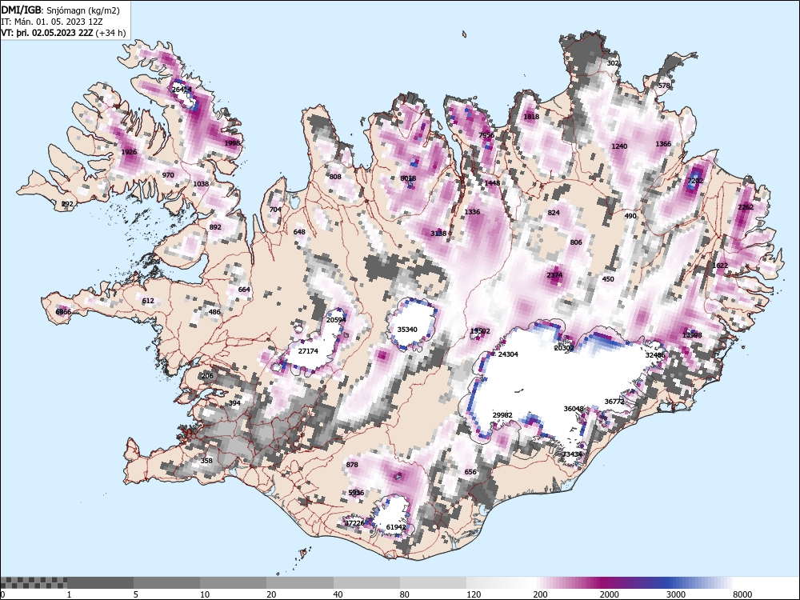Select the initial time line 'IT: Mán. 01. 05. 2023 12Z'
Screen dimensions: 800x600
52,22
